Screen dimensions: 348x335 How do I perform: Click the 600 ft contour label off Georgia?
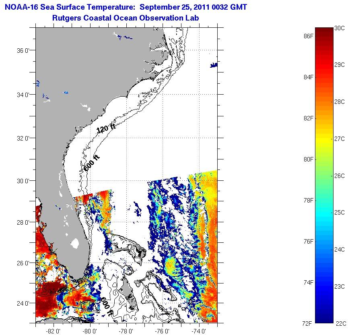[x=91, y=163]
